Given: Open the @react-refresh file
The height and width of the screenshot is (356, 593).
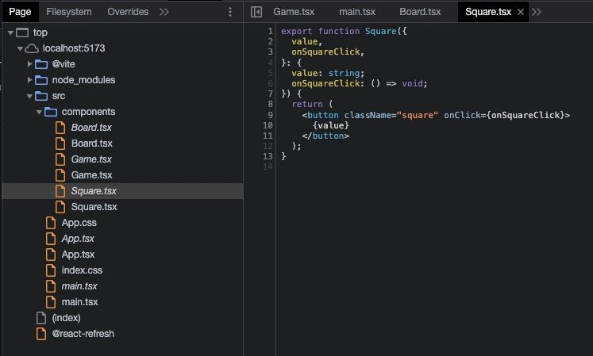Looking at the screenshot, I should 83,334.
